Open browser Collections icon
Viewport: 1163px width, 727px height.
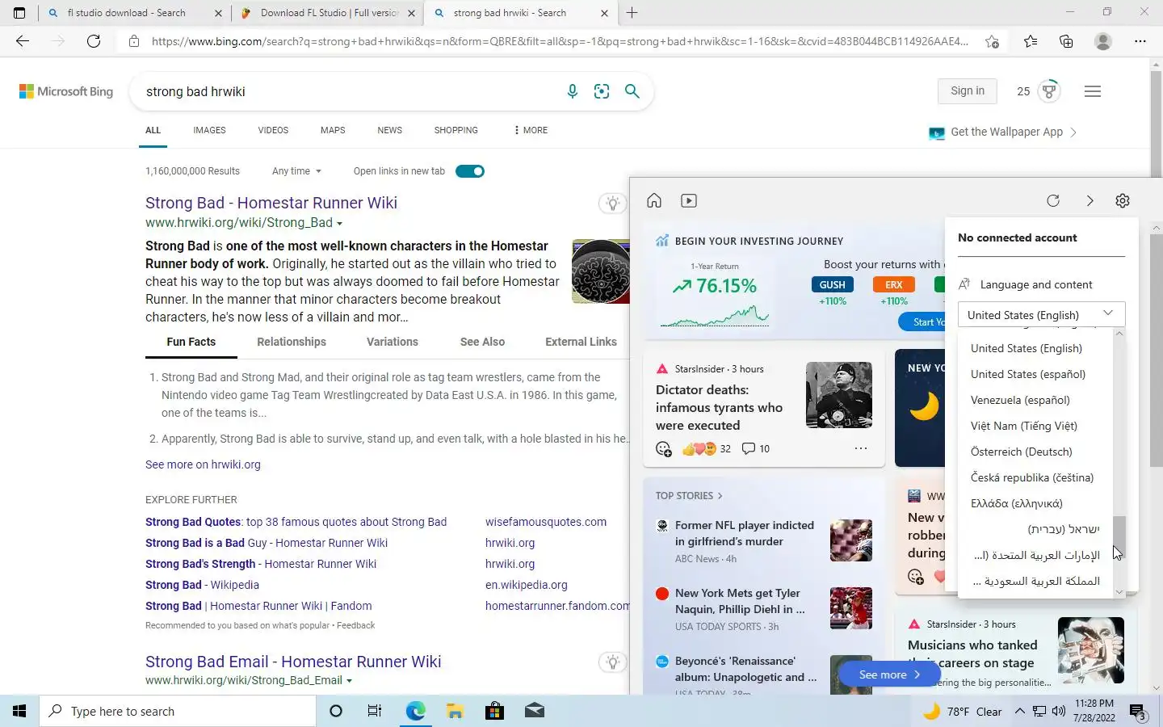coord(1066,41)
